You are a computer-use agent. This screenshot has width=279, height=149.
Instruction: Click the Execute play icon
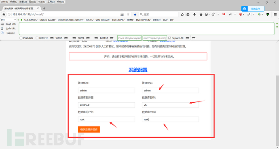click(x=2, y=33)
